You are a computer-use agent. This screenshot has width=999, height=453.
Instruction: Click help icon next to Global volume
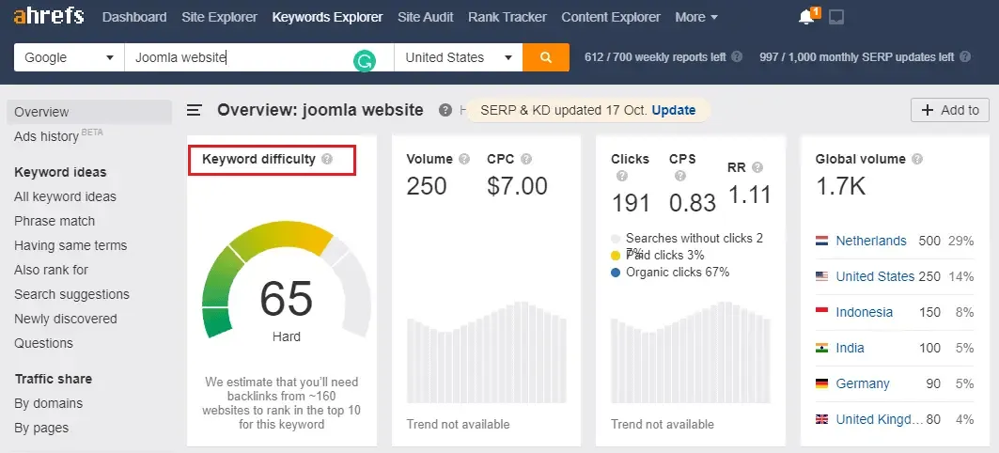tap(917, 159)
